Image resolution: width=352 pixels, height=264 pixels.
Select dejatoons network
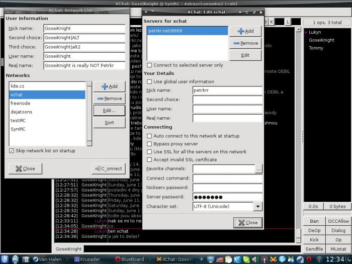tap(47, 112)
